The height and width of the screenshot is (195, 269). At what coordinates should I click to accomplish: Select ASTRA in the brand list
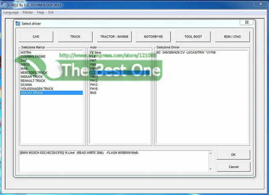(51, 53)
